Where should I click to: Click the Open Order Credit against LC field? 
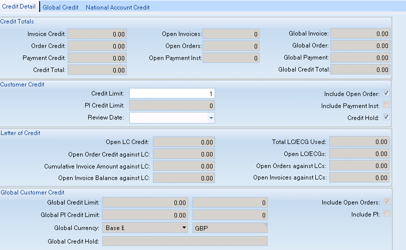tap(184, 154)
